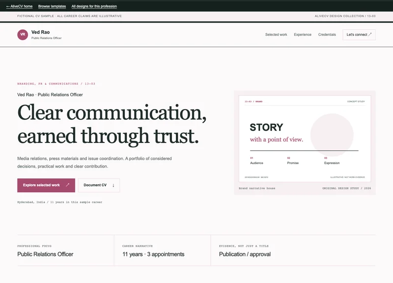Click the VR avatar badge
393x283 pixels.
tap(23, 34)
